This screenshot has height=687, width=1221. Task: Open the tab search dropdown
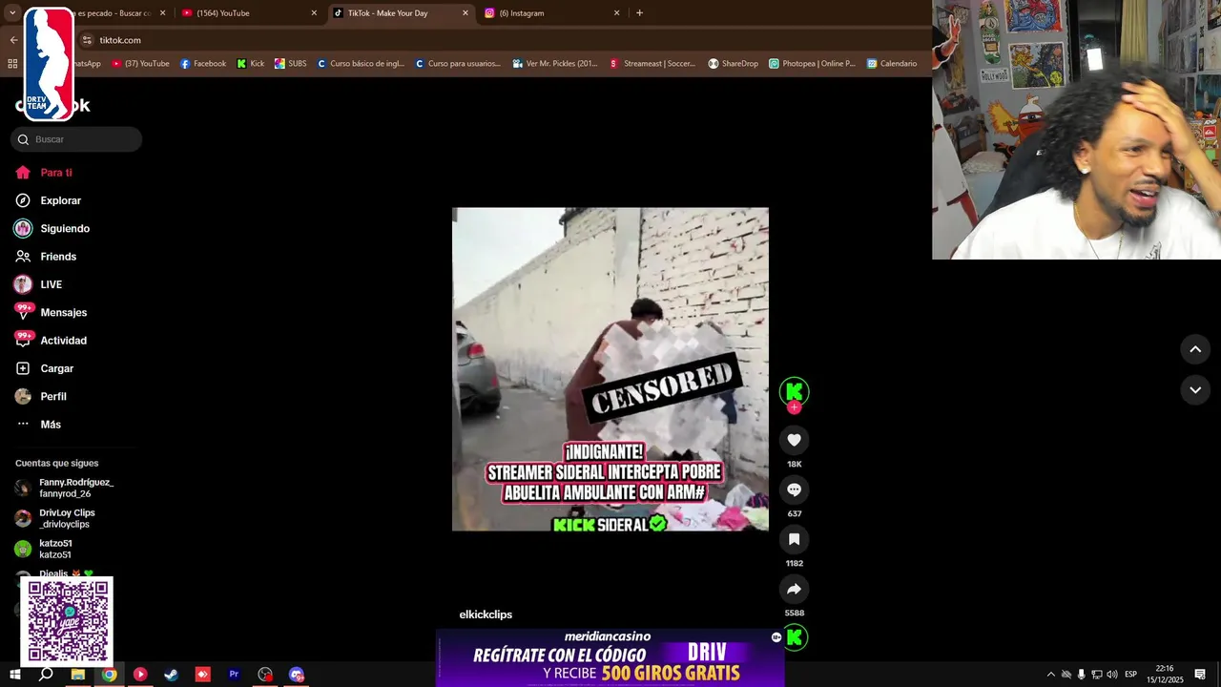coord(12,13)
